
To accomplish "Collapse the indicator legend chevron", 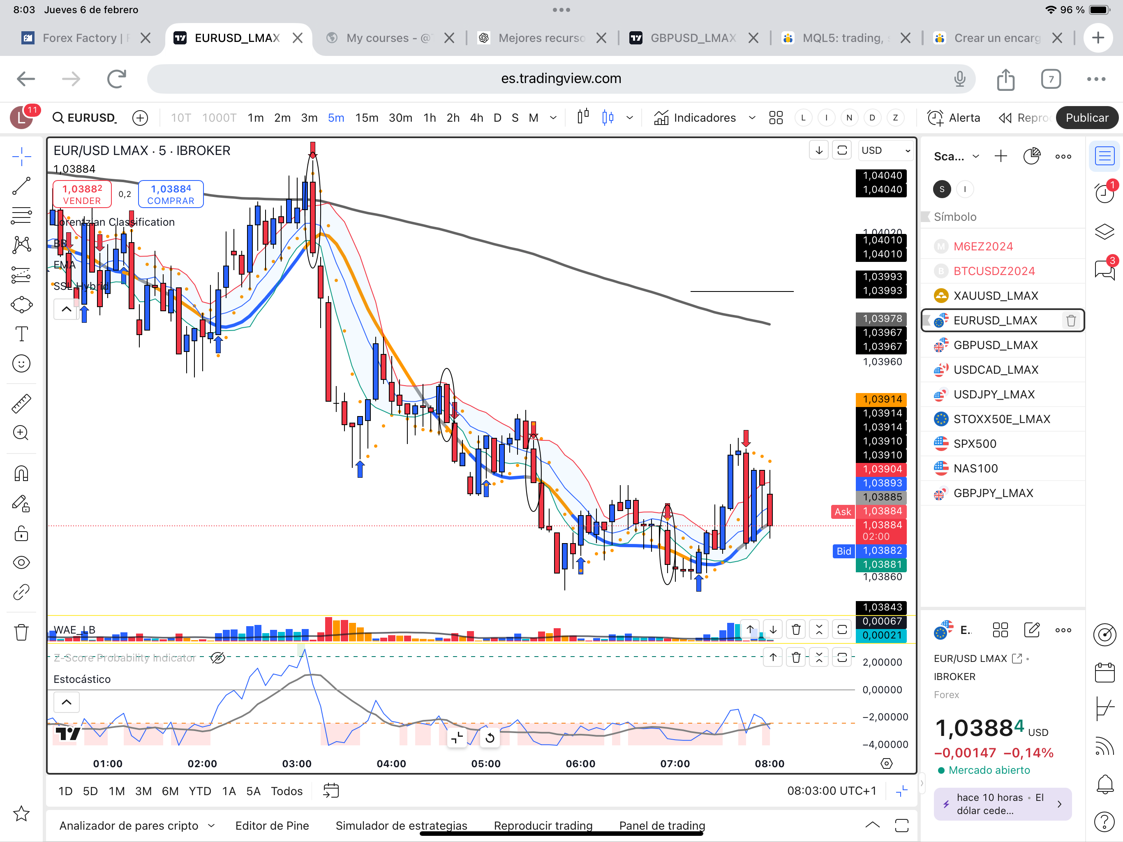I will [x=67, y=309].
